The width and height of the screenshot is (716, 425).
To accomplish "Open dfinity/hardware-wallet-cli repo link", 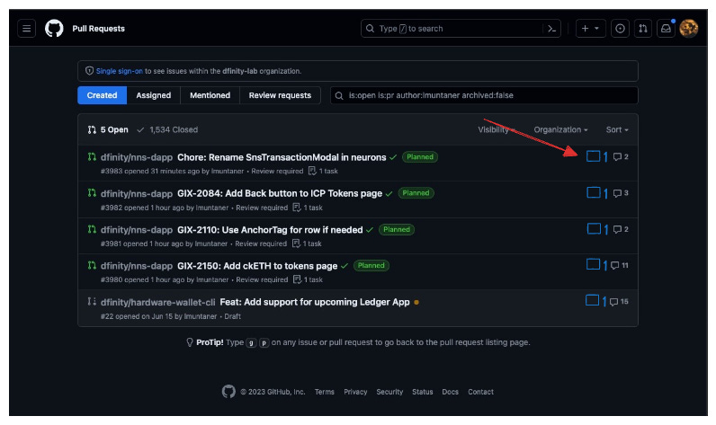I will coord(157,302).
